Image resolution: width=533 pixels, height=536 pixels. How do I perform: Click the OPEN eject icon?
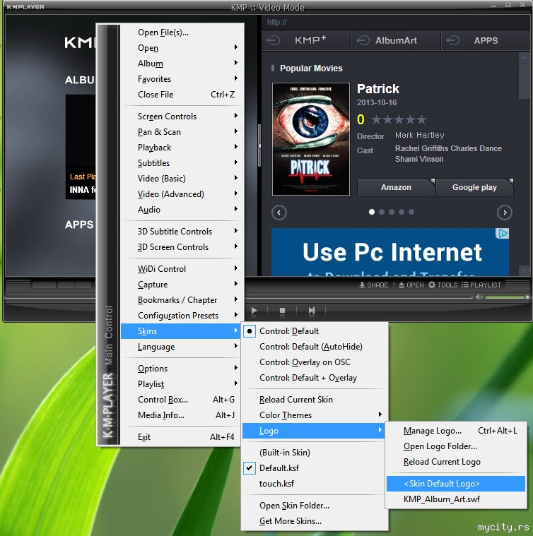pos(402,285)
